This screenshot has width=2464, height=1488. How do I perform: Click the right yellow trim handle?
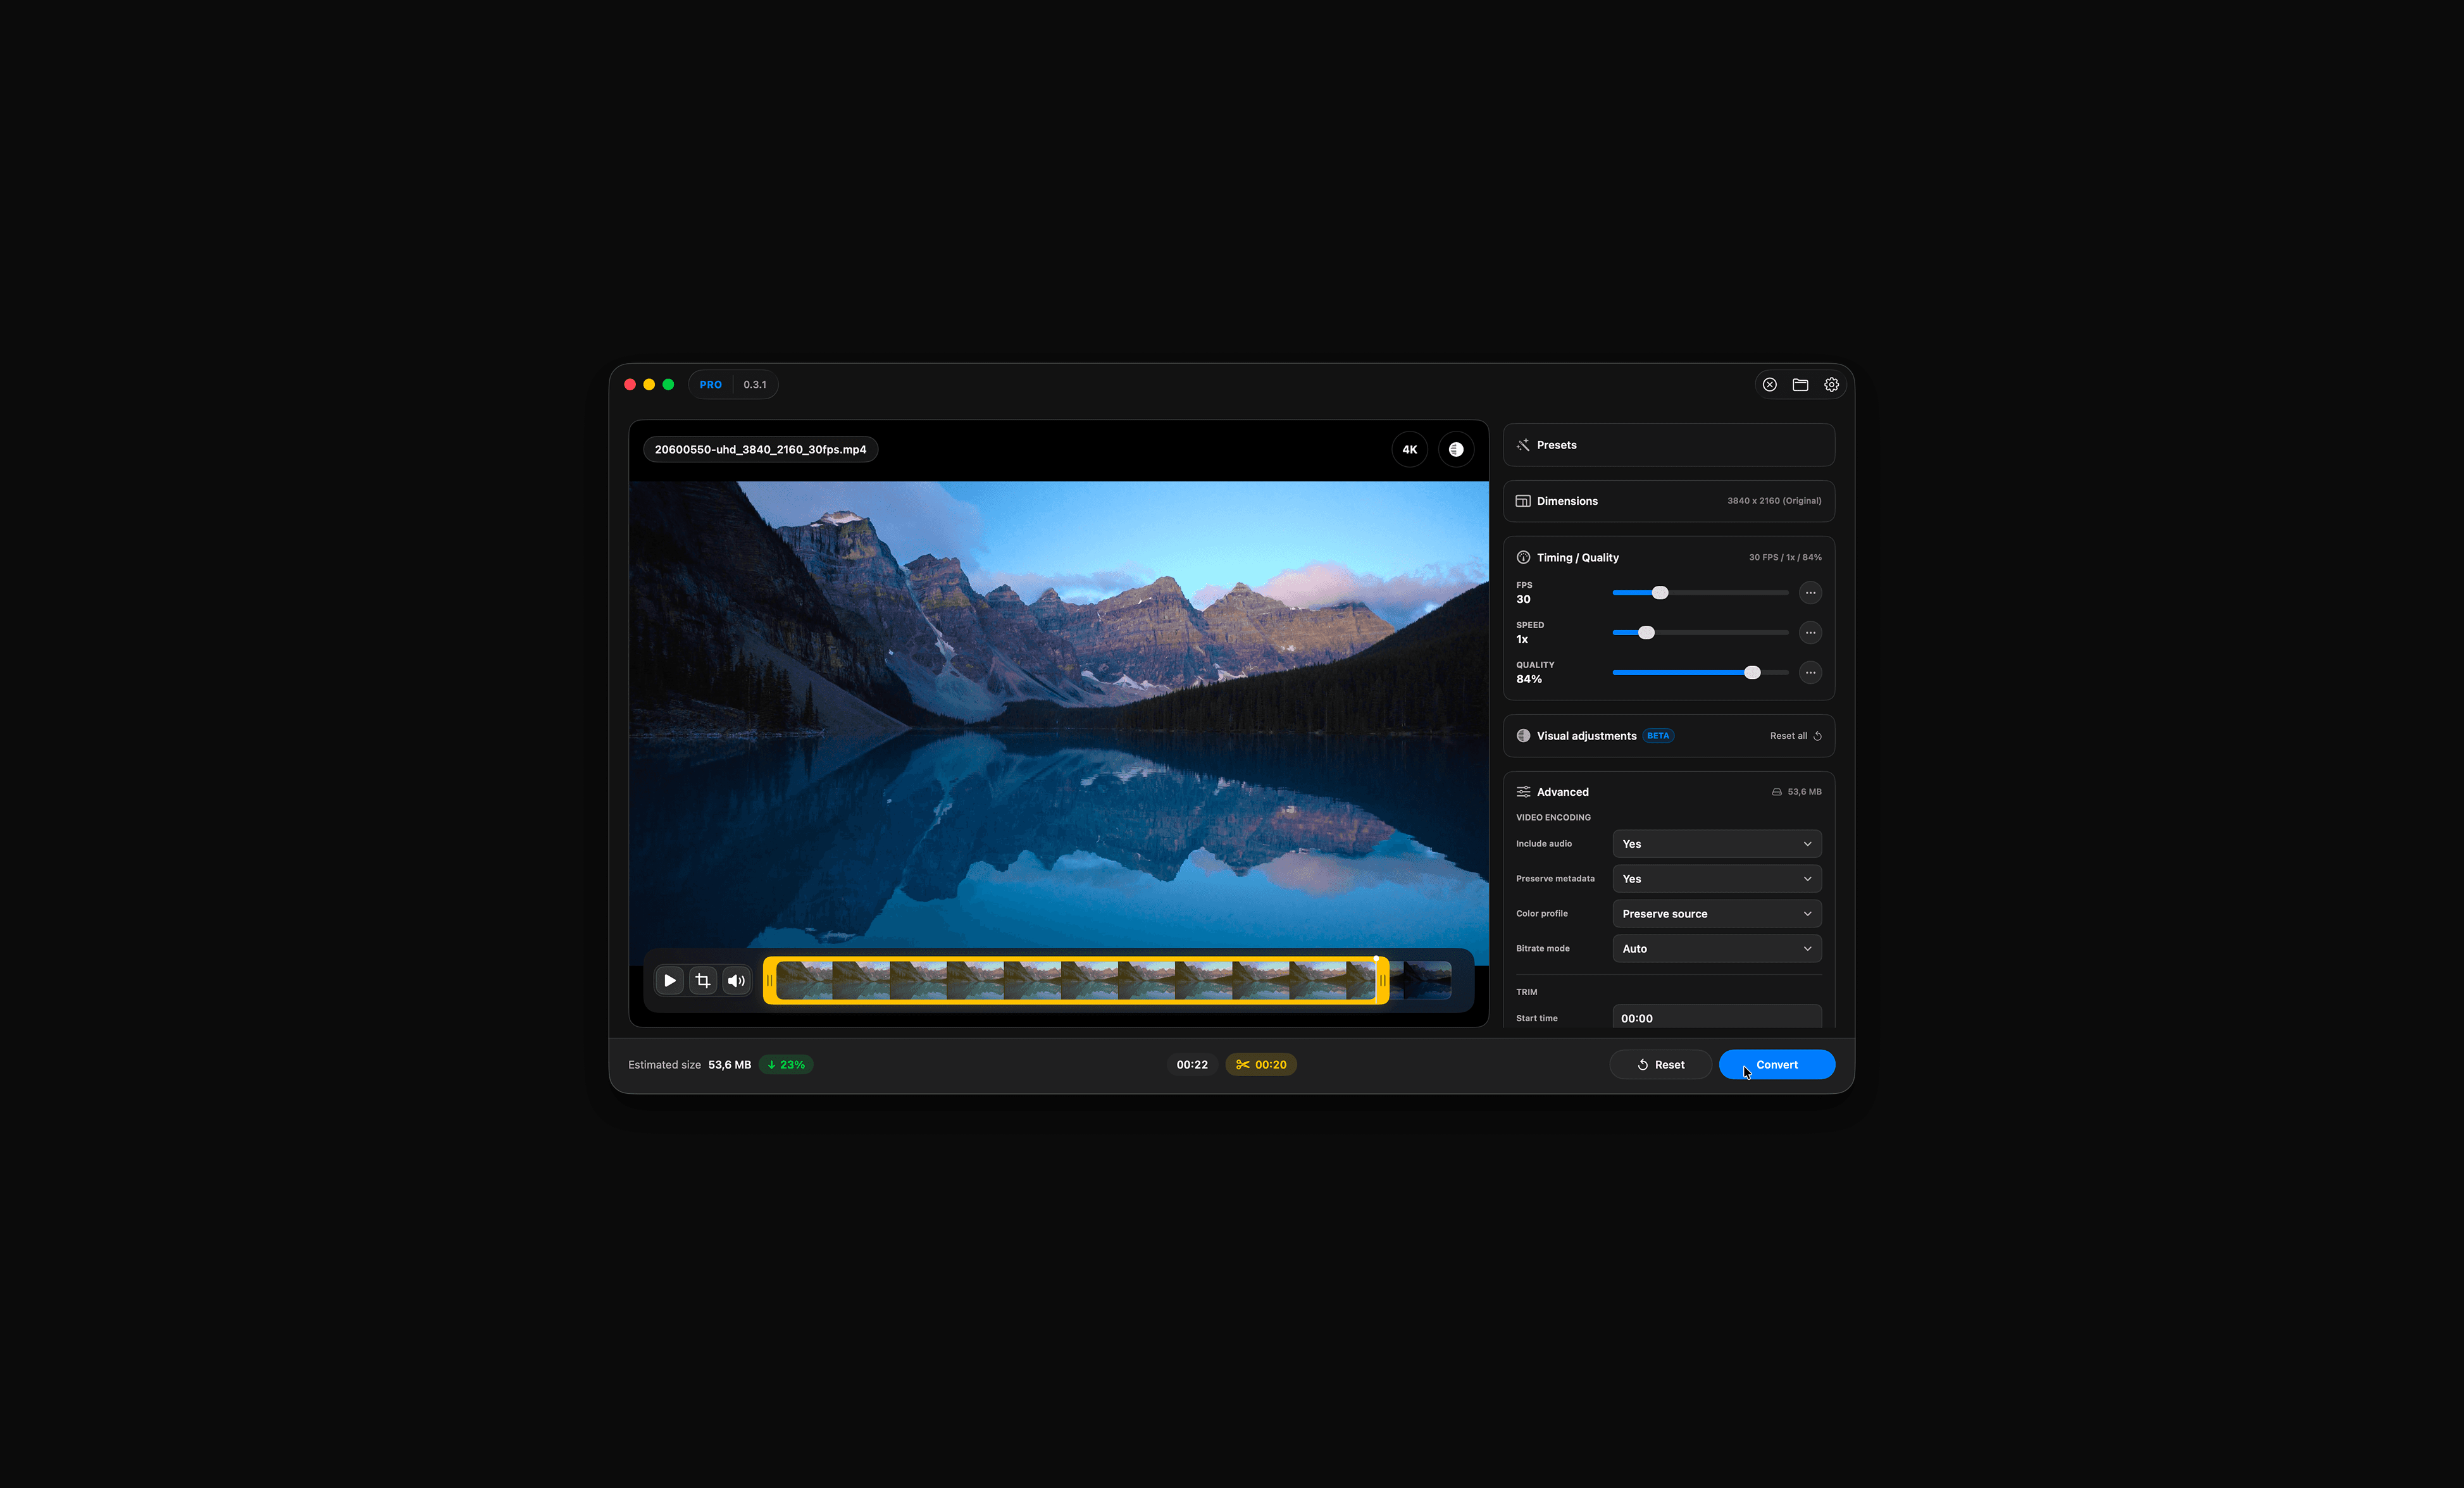(1382, 980)
